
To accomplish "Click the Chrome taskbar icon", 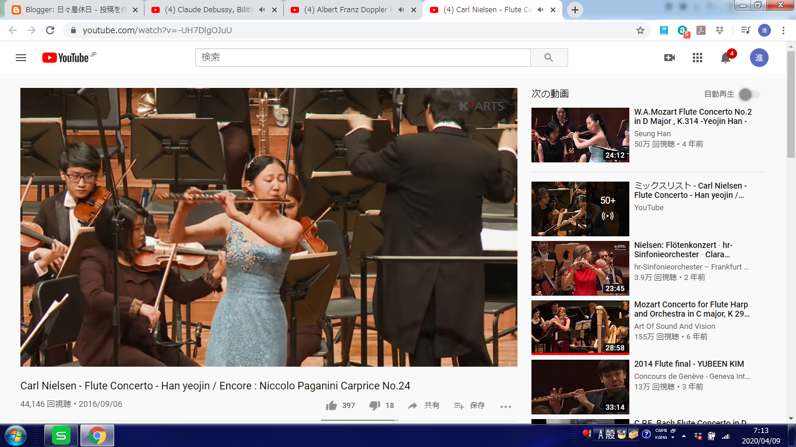I will [97, 435].
